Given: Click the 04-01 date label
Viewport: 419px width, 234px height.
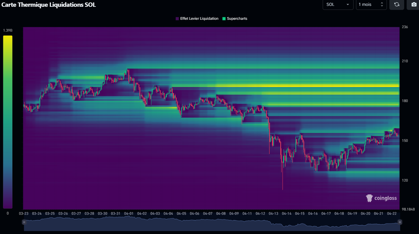Looking at the screenshot, I should [129, 213].
